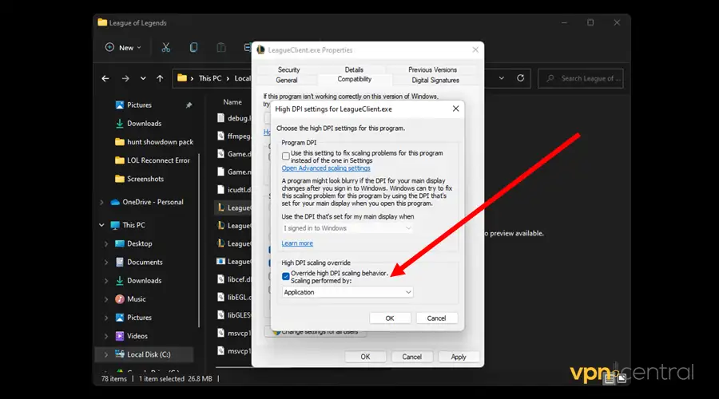Click the New button in File Explorer
The image size is (719, 399).
pos(123,48)
